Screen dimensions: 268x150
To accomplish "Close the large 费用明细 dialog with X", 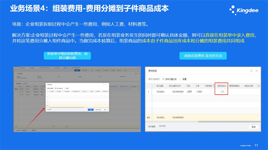I will tap(257, 71).
